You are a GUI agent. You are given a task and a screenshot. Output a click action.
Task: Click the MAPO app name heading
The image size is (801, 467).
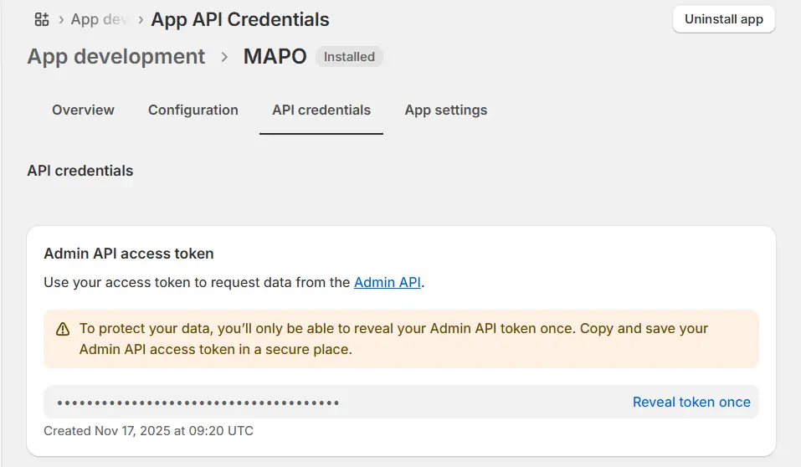(275, 57)
